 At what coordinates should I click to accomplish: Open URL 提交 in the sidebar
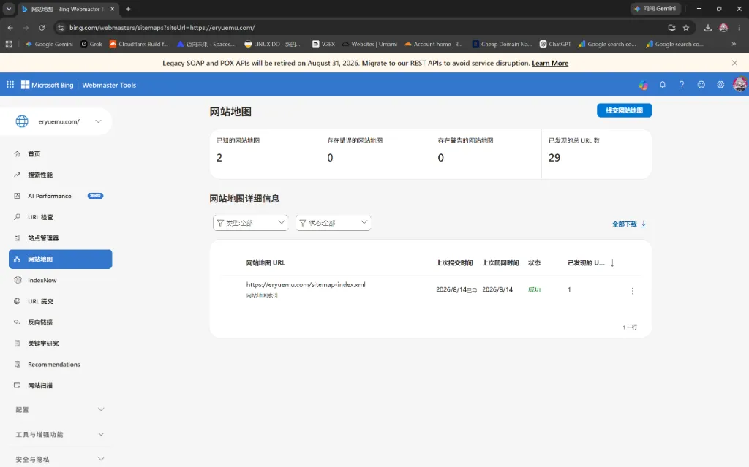(x=60, y=301)
